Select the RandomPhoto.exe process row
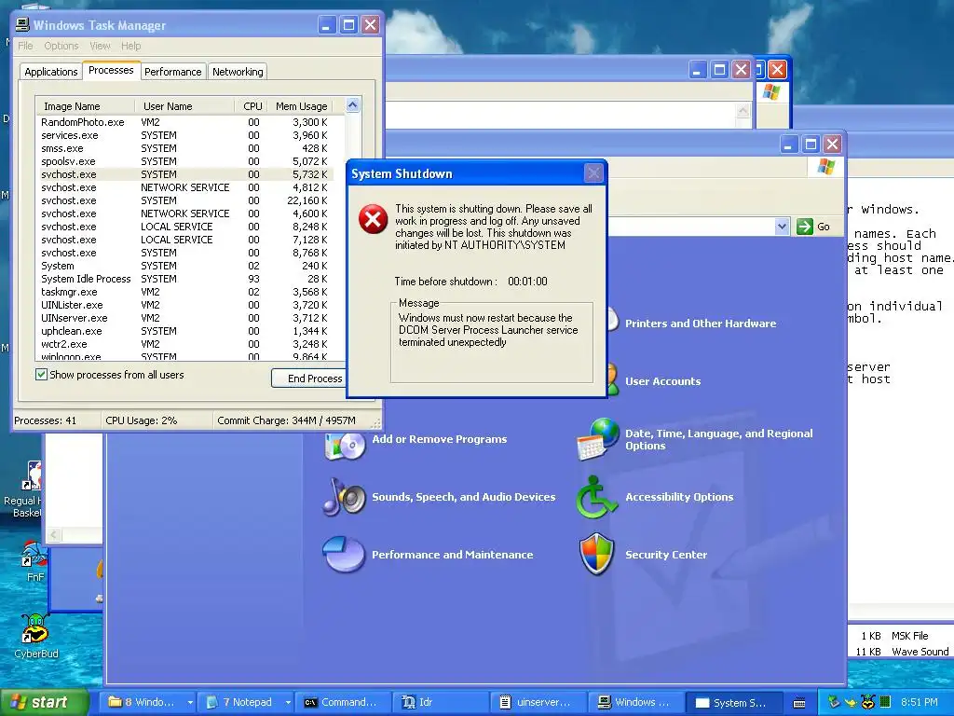The image size is (954, 716). click(x=185, y=122)
